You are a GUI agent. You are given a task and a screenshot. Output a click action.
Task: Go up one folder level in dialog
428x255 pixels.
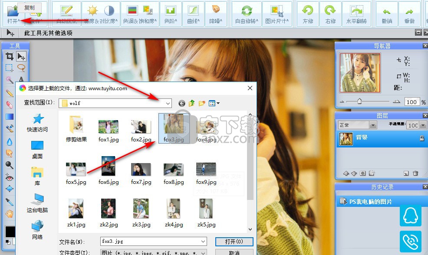point(191,103)
